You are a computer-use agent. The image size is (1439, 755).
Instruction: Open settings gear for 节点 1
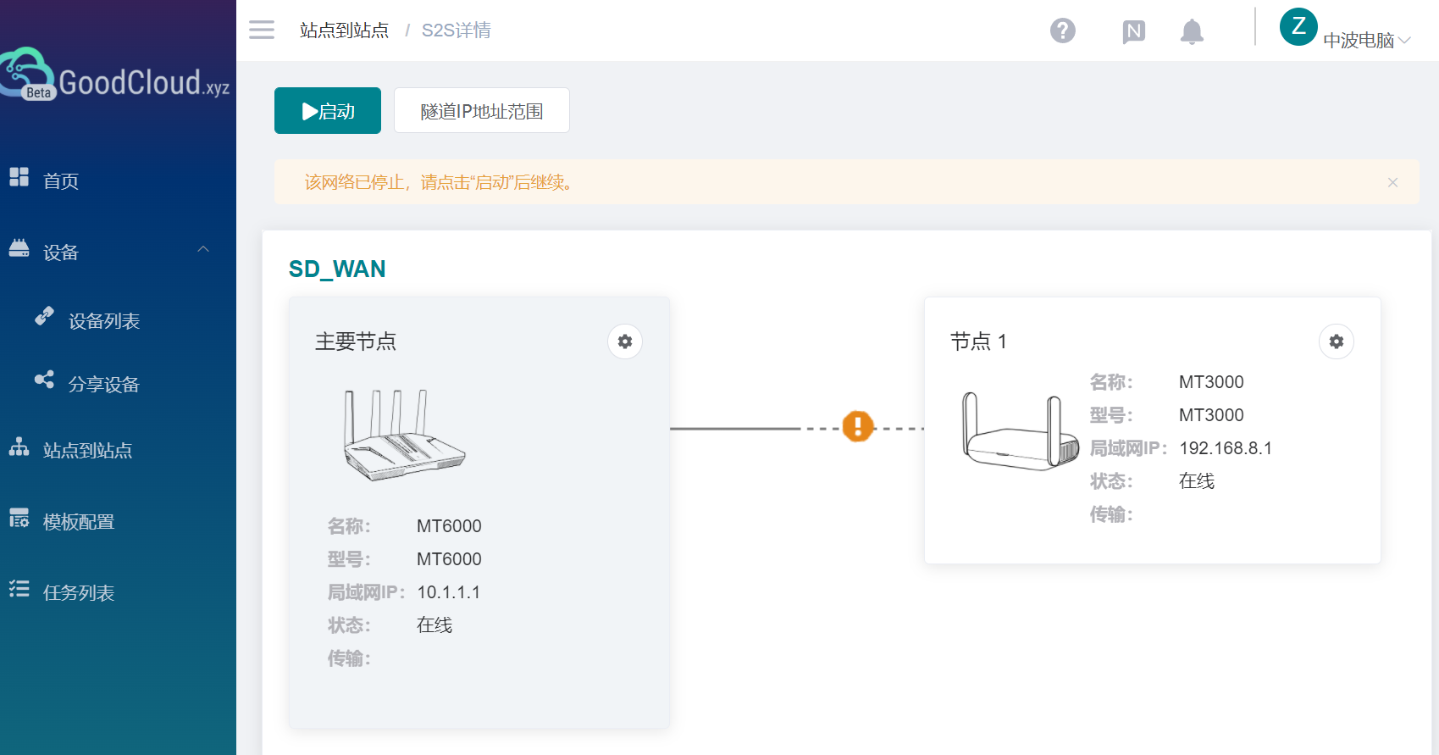(x=1336, y=341)
